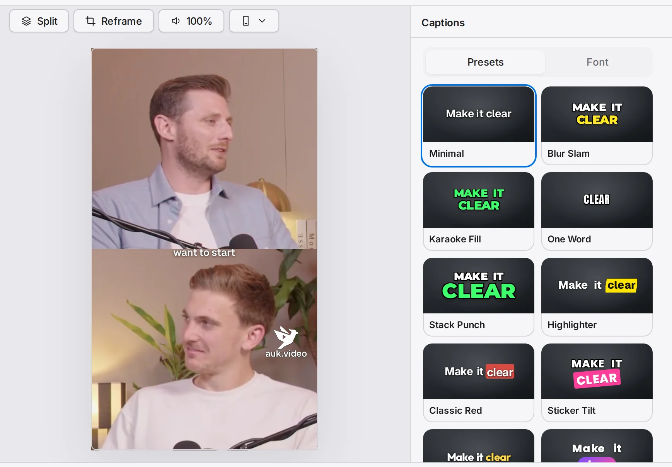Click the phone aspect ratio icon

tap(246, 21)
